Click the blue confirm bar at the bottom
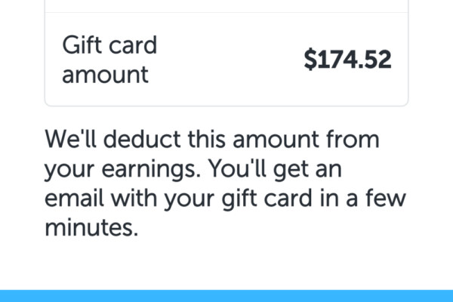453x302 pixels. (226, 296)
